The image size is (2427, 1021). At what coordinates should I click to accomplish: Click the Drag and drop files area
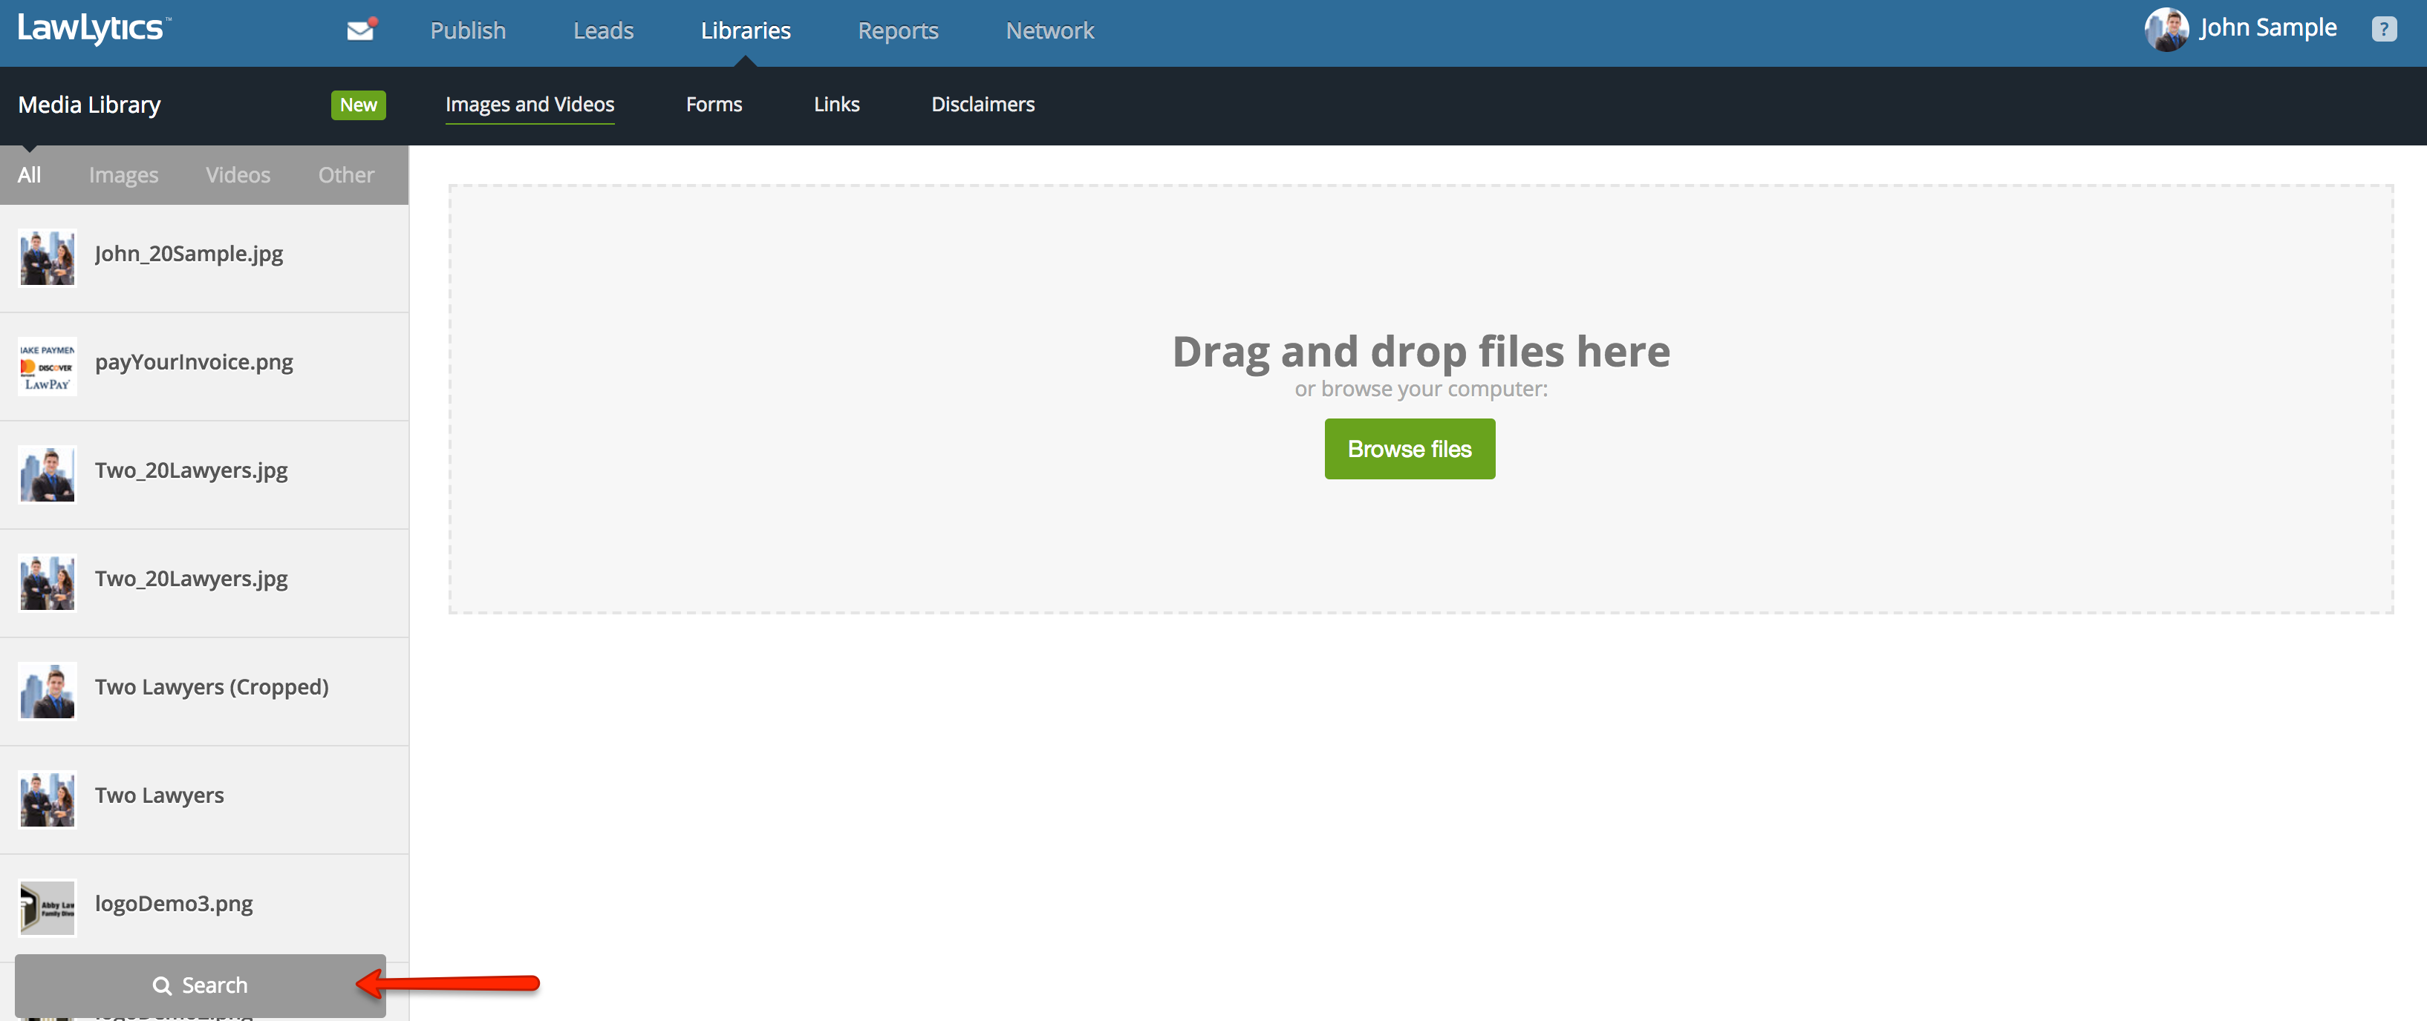[1421, 399]
